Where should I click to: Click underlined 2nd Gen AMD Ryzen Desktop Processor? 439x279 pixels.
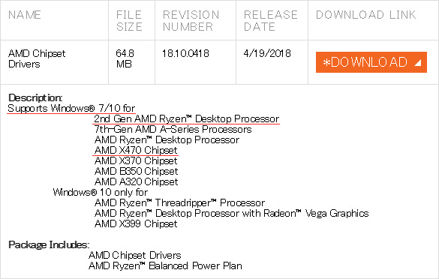187,119
